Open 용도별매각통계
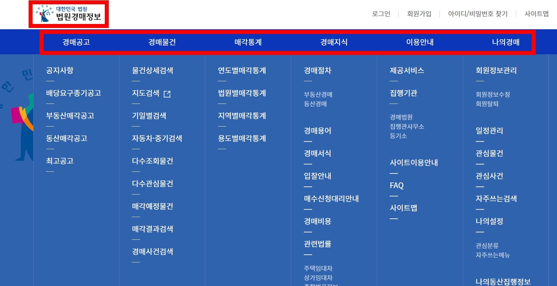The image size is (557, 286). pyautogui.click(x=242, y=138)
